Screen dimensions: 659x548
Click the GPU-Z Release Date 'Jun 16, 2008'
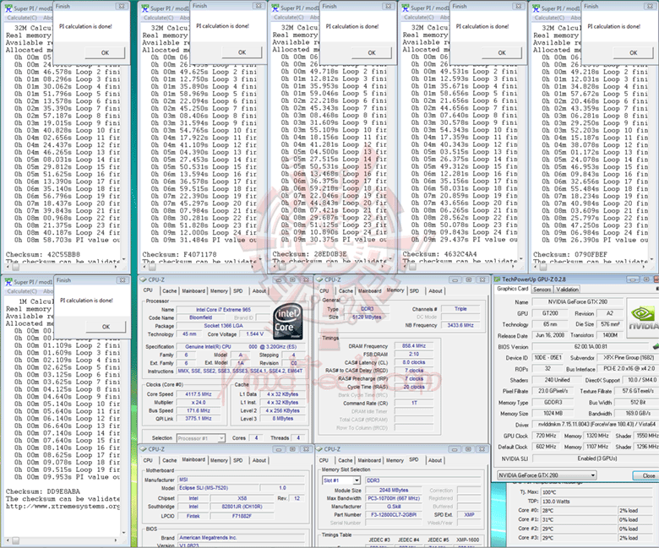[x=550, y=335]
